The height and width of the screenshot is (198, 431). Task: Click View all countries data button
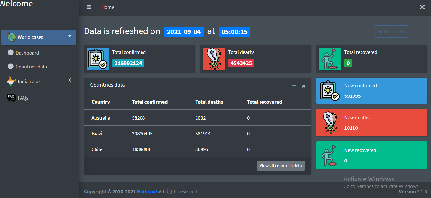pyautogui.click(x=280, y=166)
